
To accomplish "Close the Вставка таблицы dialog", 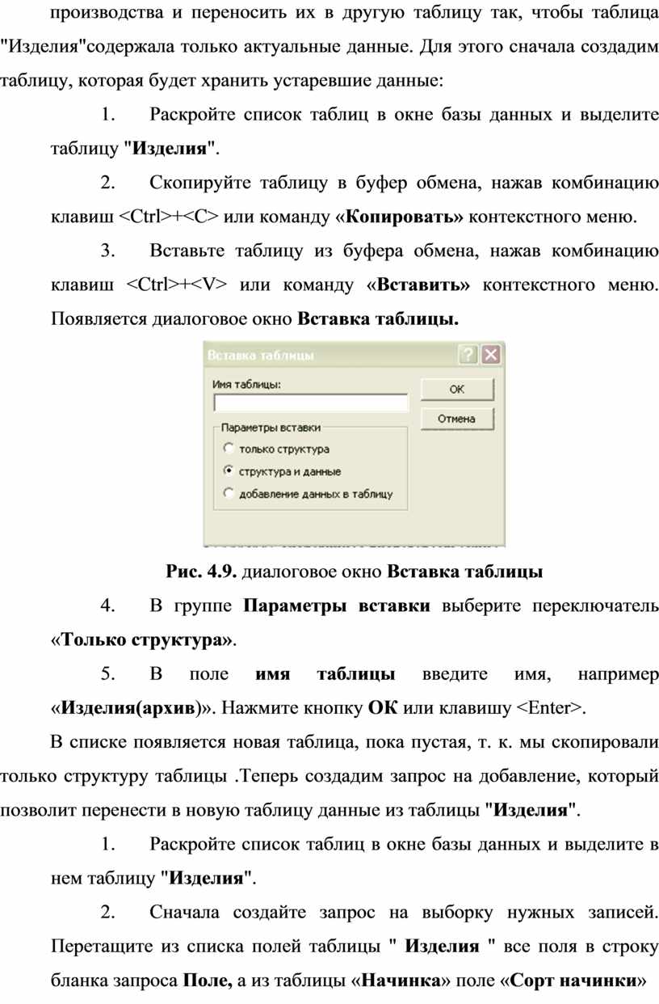I will (491, 355).
